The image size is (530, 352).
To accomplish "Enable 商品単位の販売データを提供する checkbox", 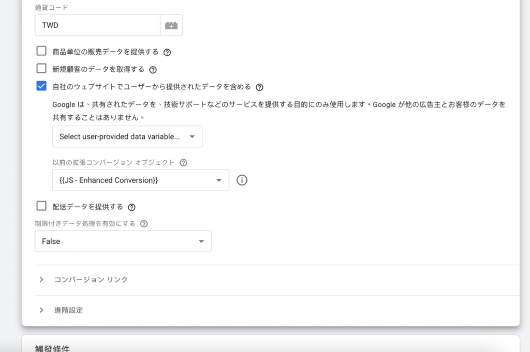I will 41,51.
